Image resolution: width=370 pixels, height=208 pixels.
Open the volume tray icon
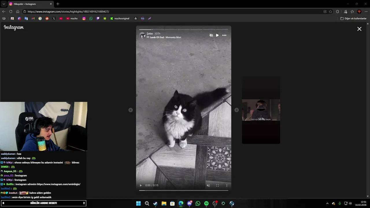pyautogui.click(x=350, y=203)
